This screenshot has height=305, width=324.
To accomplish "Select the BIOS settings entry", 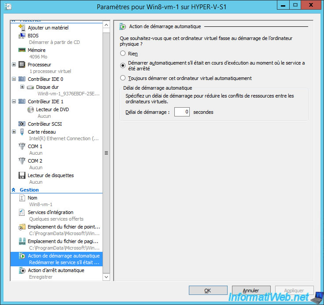I will pyautogui.click(x=33, y=36).
